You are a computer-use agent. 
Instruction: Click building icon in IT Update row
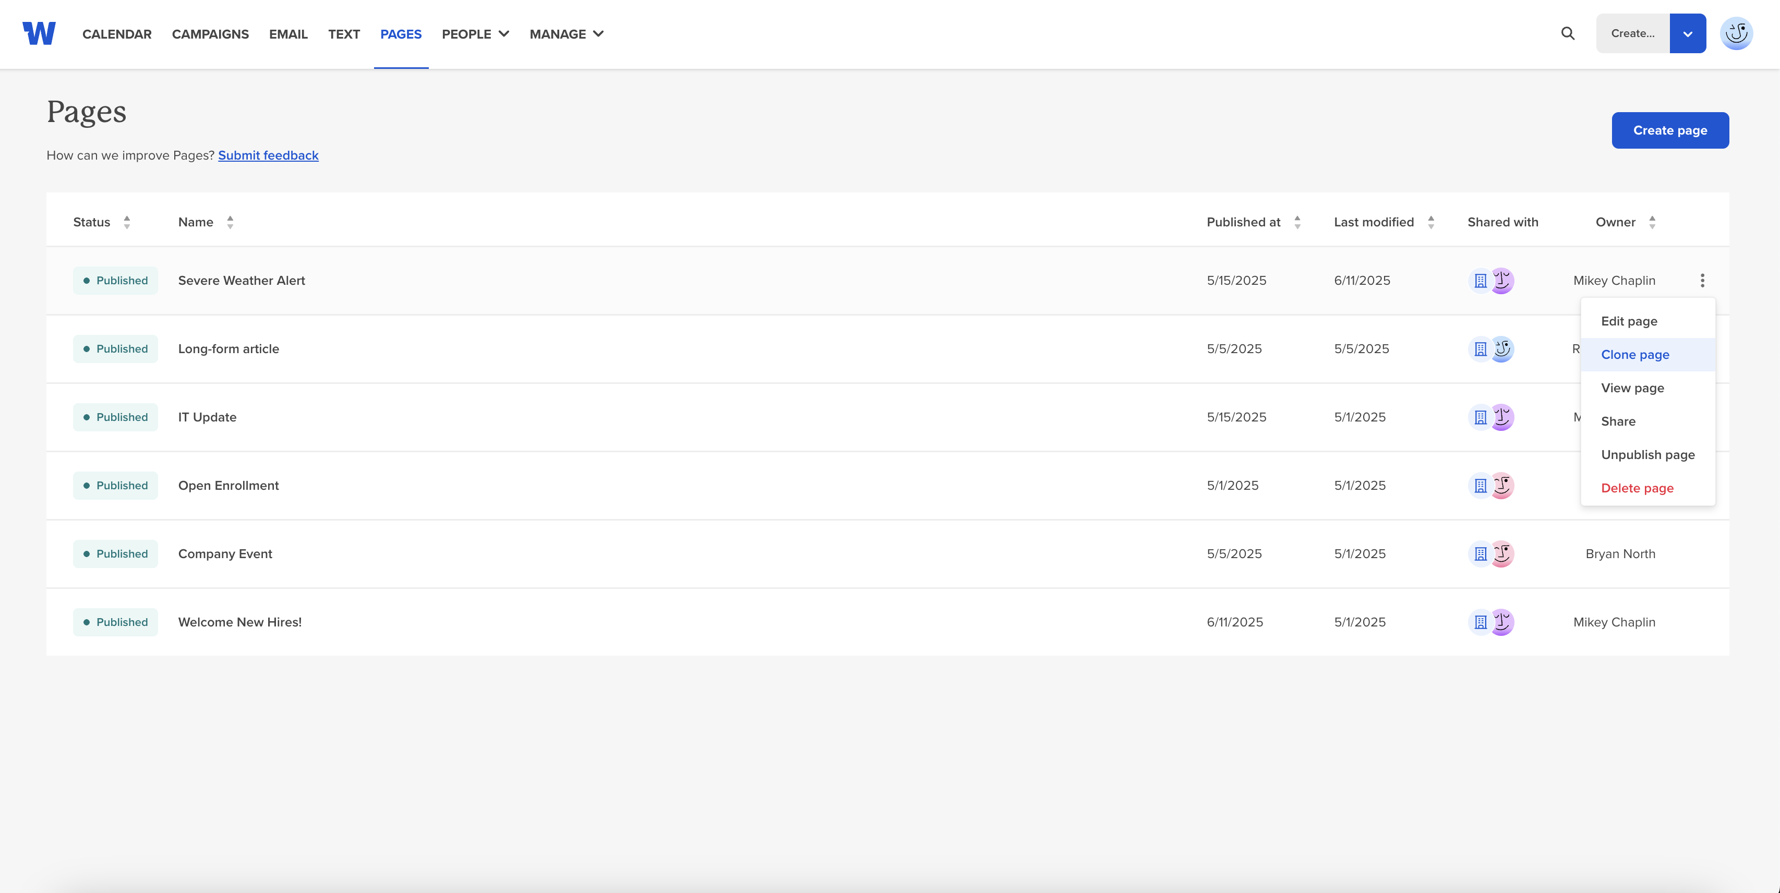click(x=1480, y=417)
